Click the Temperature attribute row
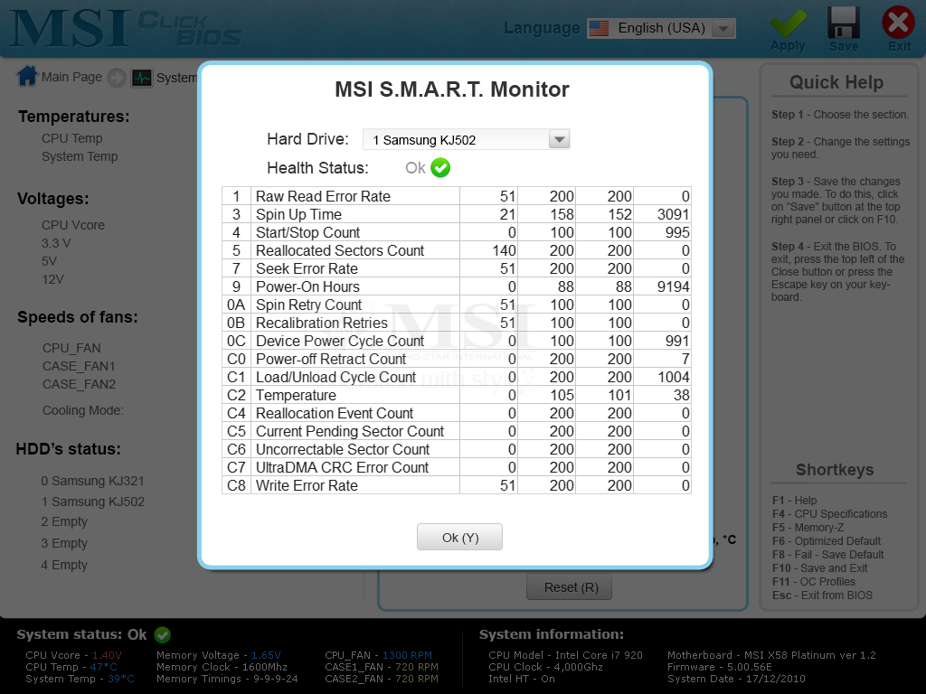 pyautogui.click(x=457, y=396)
